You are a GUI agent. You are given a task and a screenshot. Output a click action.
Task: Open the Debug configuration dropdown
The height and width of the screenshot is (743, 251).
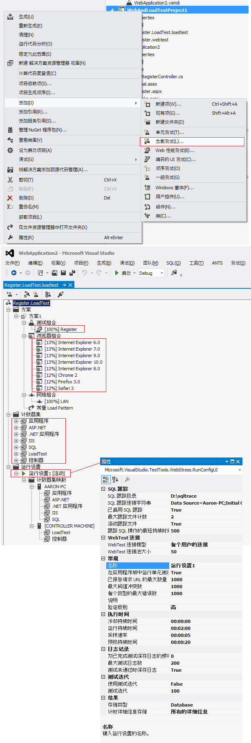point(162,273)
